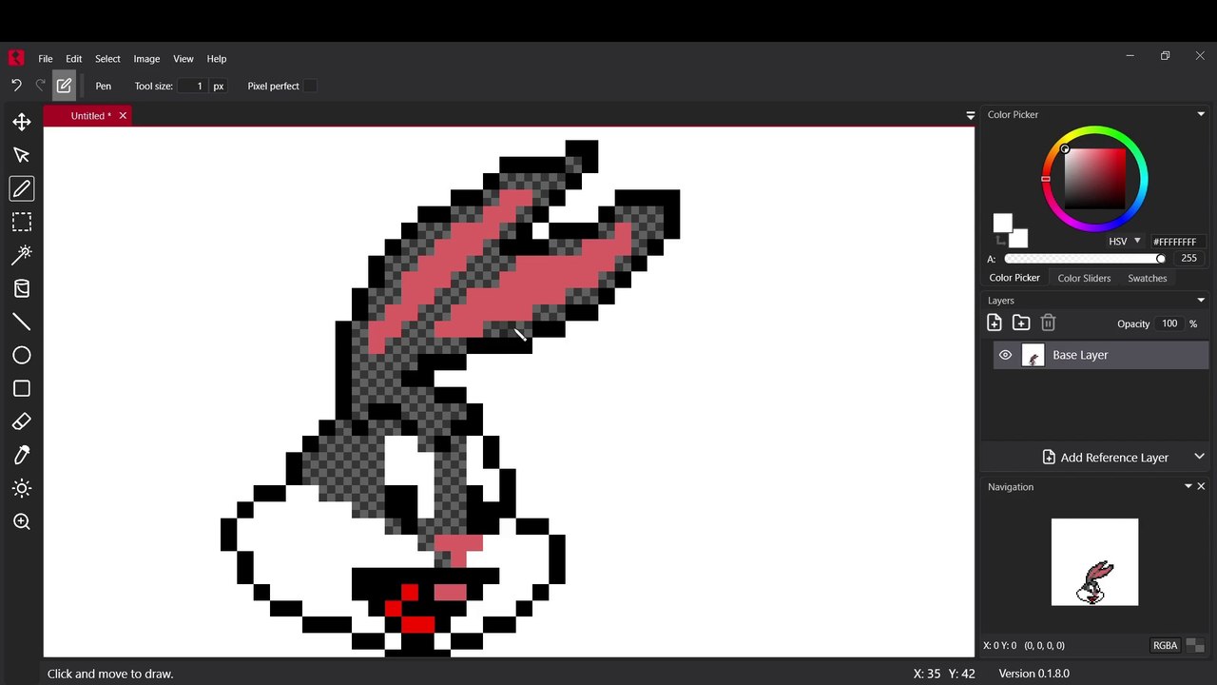
Task: Add a new layer
Action: tap(995, 323)
